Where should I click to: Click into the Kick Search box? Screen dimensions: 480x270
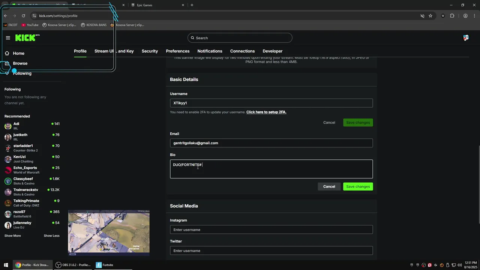coord(240,38)
